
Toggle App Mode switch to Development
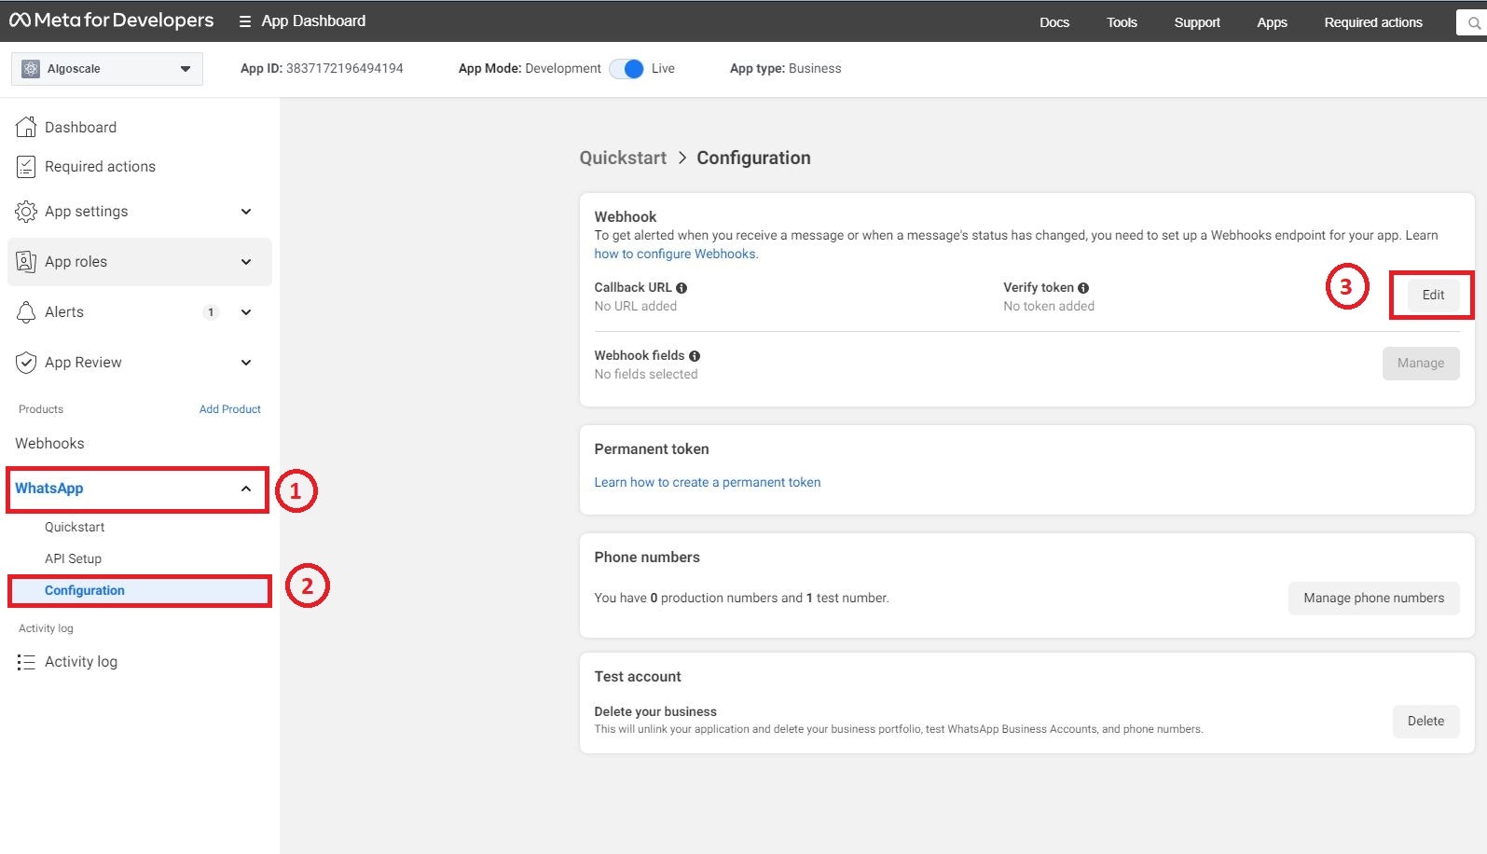626,69
